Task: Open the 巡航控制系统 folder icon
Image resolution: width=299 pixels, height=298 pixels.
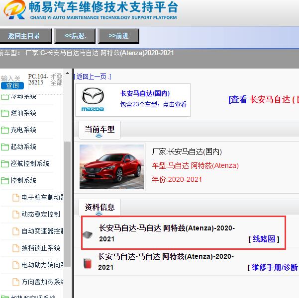Action: (x=5, y=164)
